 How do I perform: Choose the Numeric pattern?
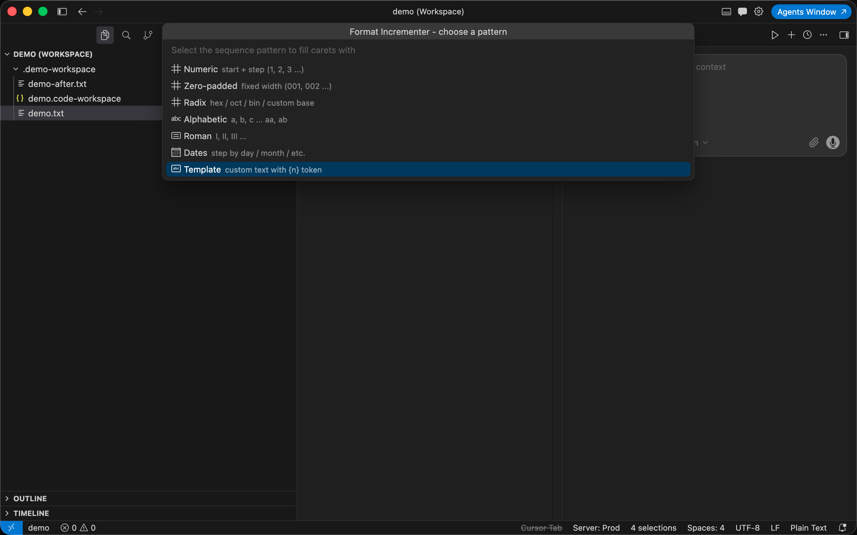pyautogui.click(x=428, y=69)
